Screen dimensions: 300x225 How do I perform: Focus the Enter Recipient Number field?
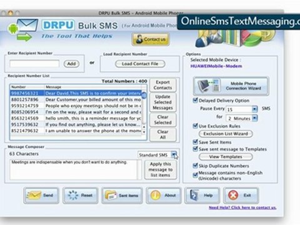tap(34, 64)
